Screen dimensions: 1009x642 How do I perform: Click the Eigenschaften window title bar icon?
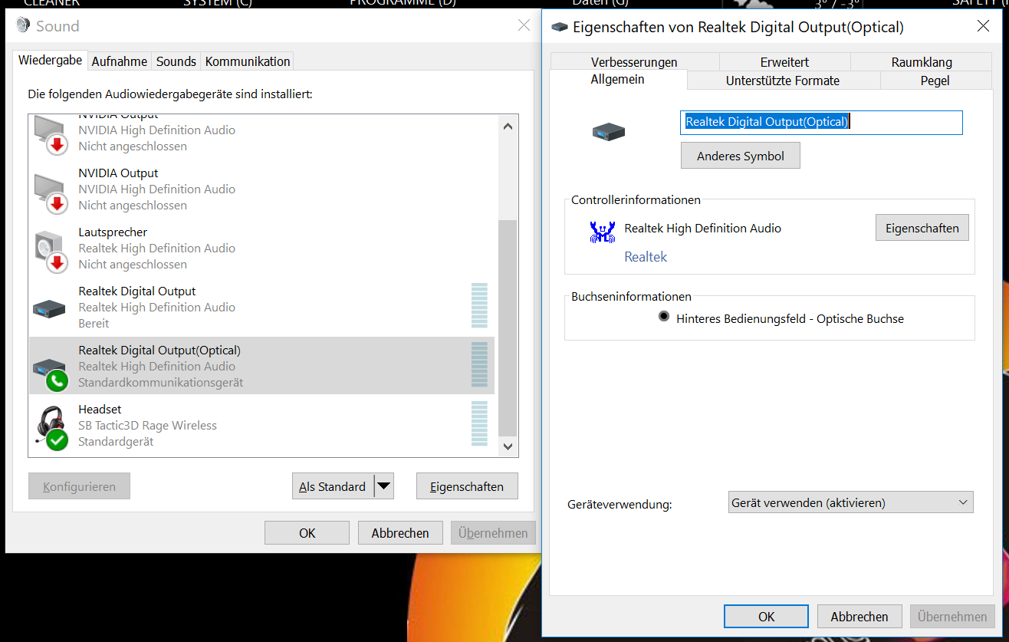[560, 27]
